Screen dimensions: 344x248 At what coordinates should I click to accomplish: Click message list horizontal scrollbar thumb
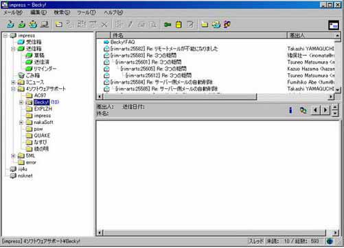[180, 97]
